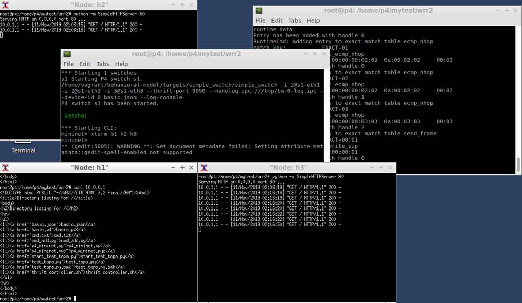Screen dimensions: 522x303
Task: Click the X icon in Node: h1 titlebar
Action: click(5, 168)
